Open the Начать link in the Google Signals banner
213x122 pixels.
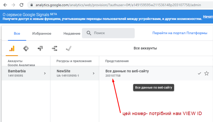click(x=208, y=17)
